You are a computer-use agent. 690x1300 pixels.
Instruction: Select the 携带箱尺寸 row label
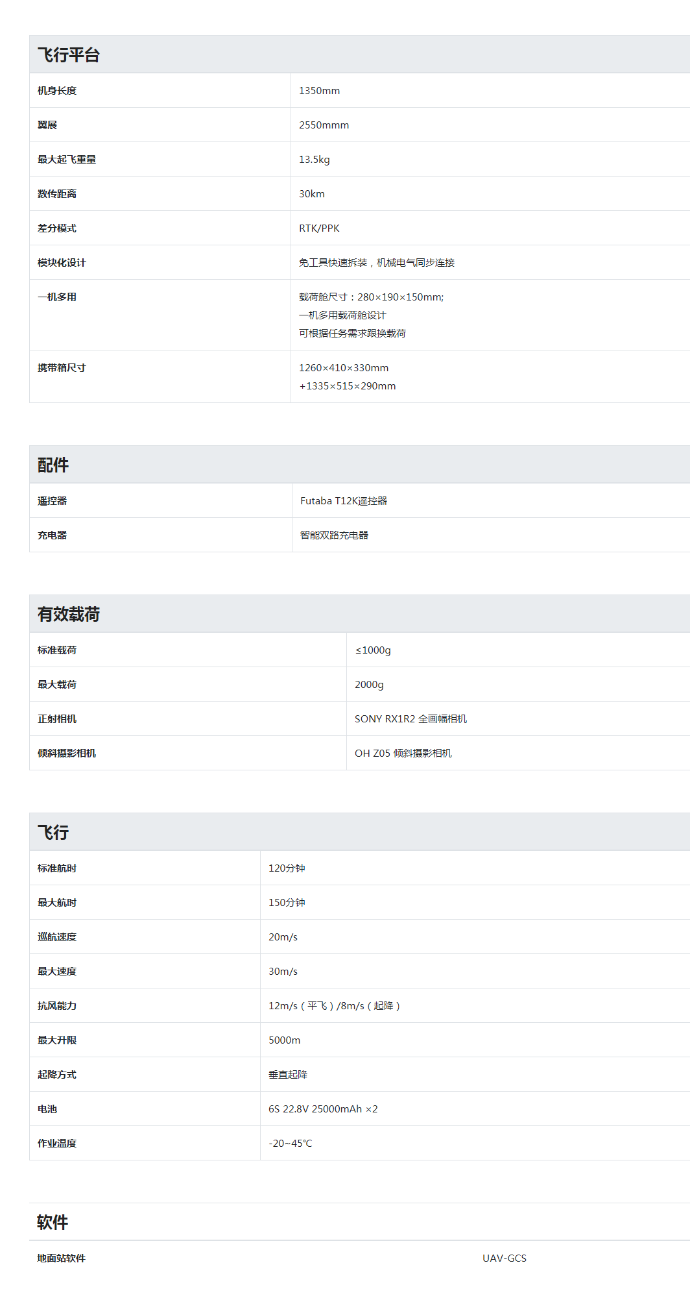point(62,368)
